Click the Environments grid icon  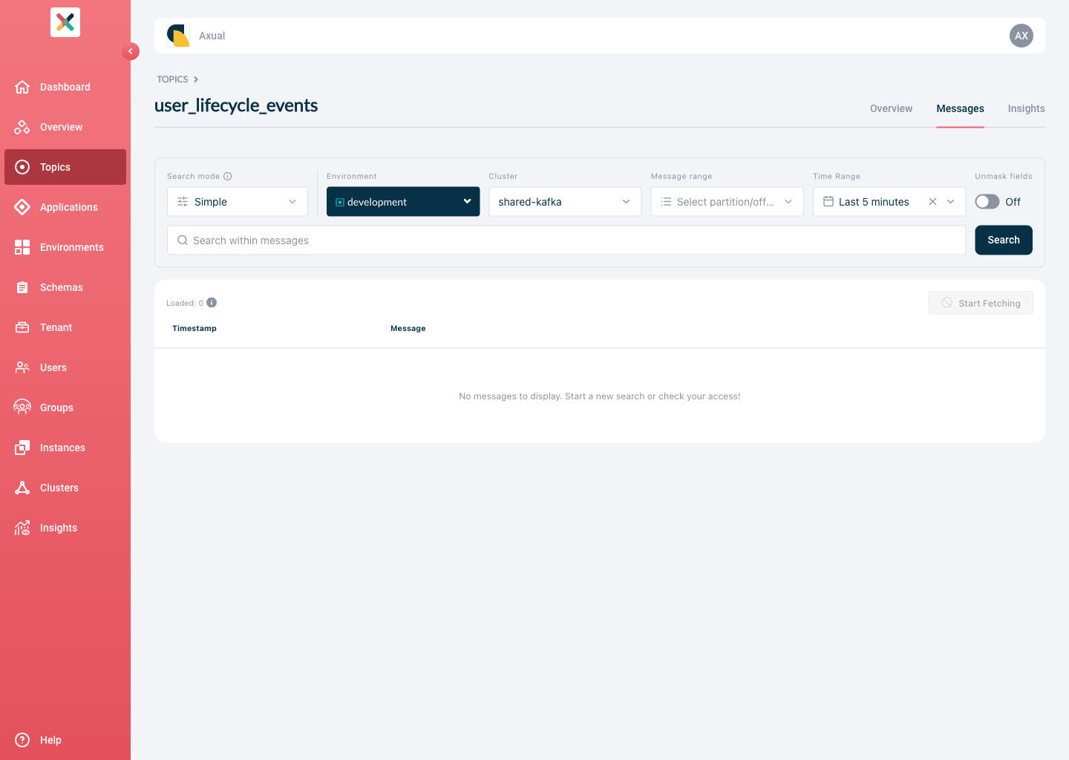[x=22, y=247]
